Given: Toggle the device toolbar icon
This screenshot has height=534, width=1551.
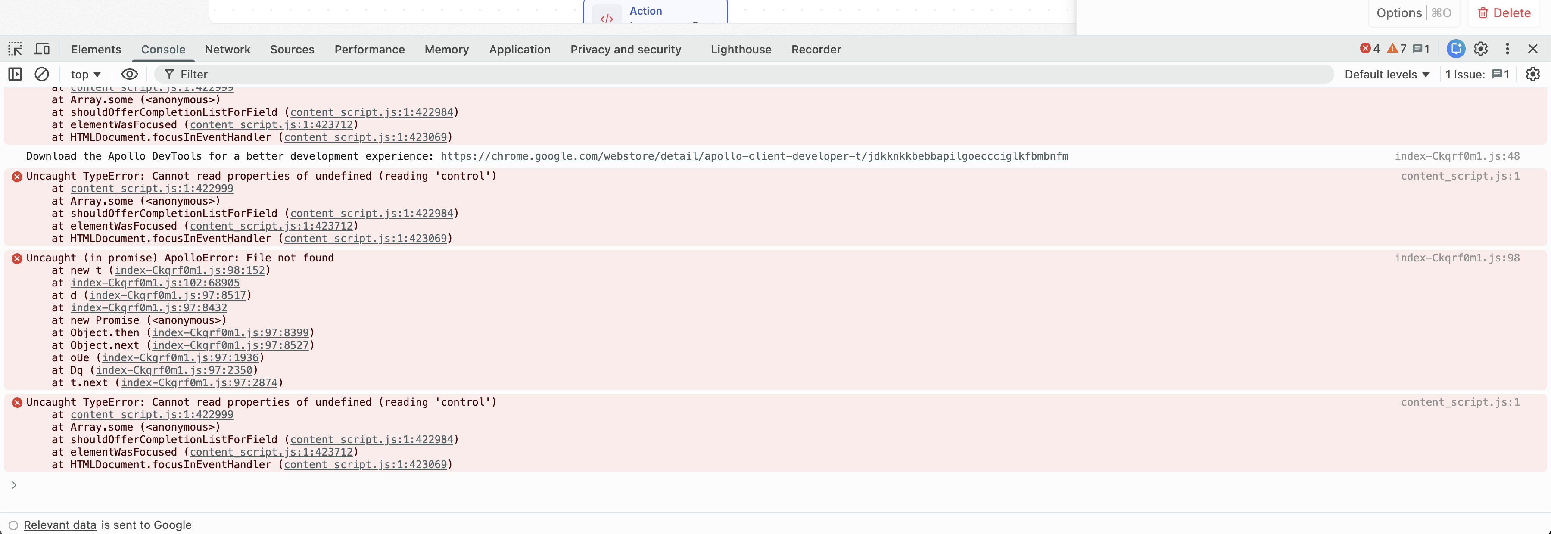Looking at the screenshot, I should coord(42,50).
